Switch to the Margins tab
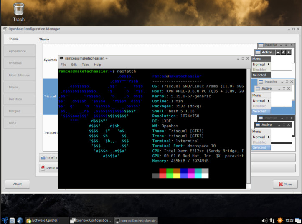 click(20, 111)
